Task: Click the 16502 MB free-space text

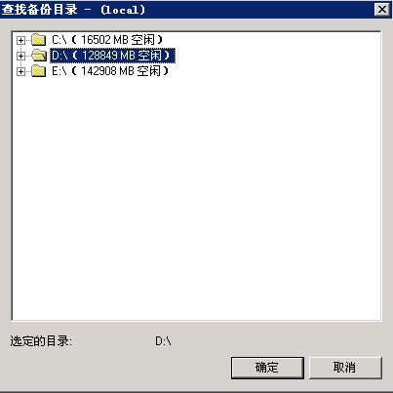Action: (104, 40)
